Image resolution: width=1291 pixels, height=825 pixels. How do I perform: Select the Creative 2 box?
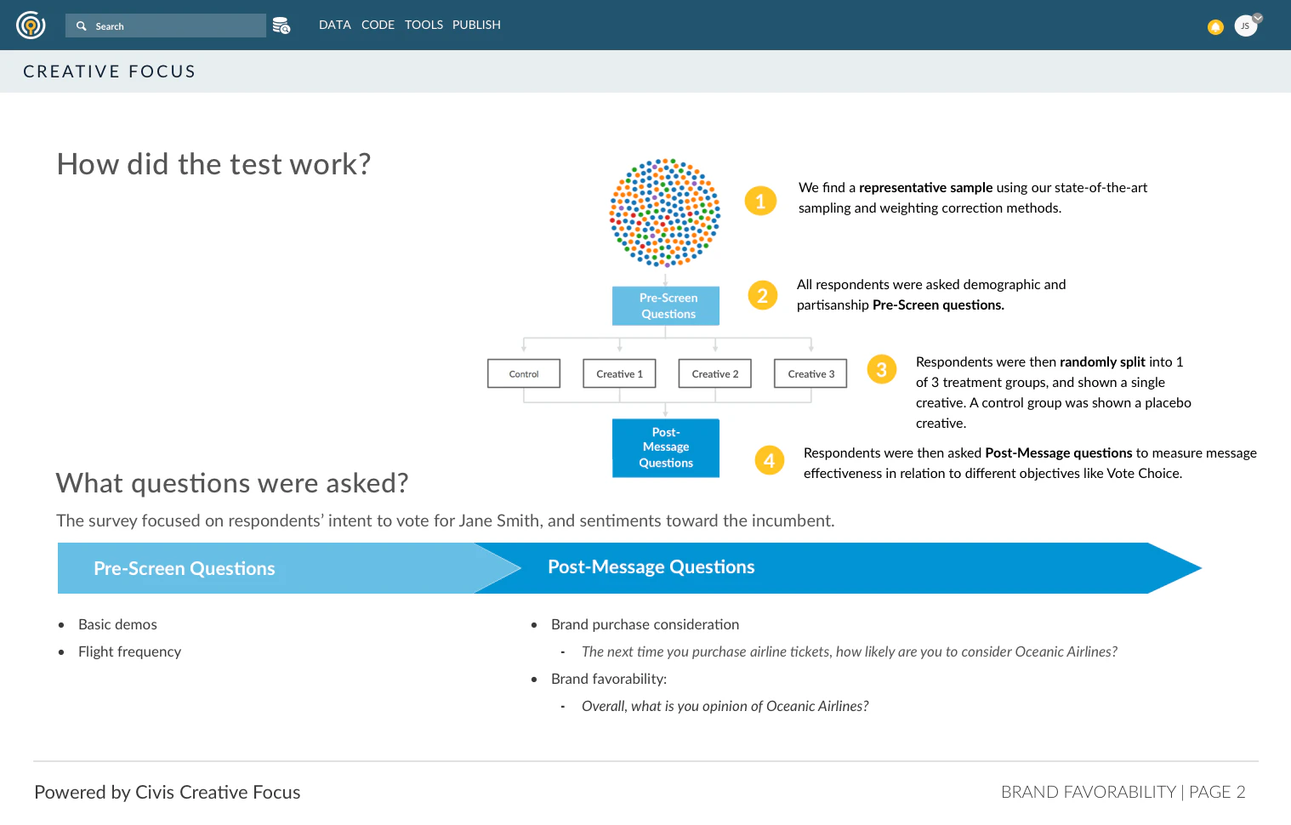click(x=715, y=373)
